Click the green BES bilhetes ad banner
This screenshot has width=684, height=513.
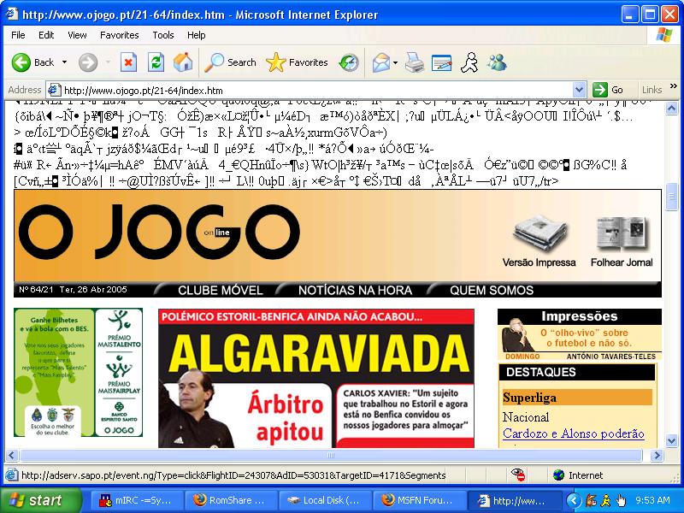click(x=78, y=373)
